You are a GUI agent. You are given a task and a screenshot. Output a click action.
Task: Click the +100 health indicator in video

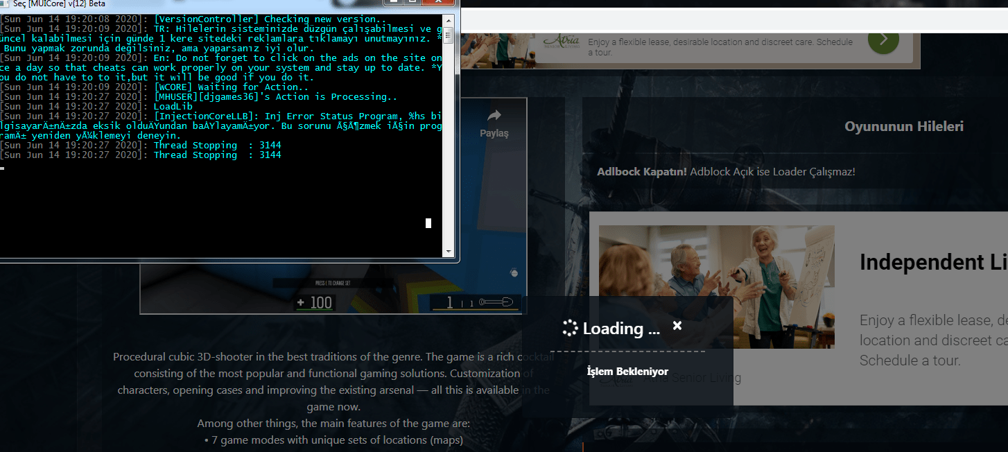pos(314,303)
